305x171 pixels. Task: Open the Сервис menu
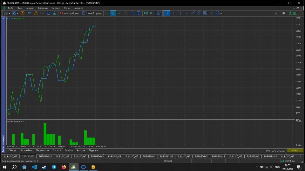pyautogui.click(x=56, y=8)
